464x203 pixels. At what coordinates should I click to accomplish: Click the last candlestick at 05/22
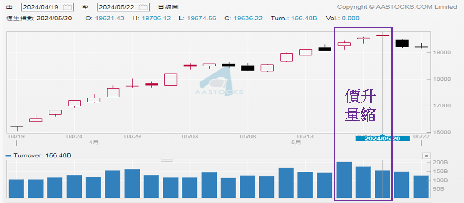(x=421, y=47)
